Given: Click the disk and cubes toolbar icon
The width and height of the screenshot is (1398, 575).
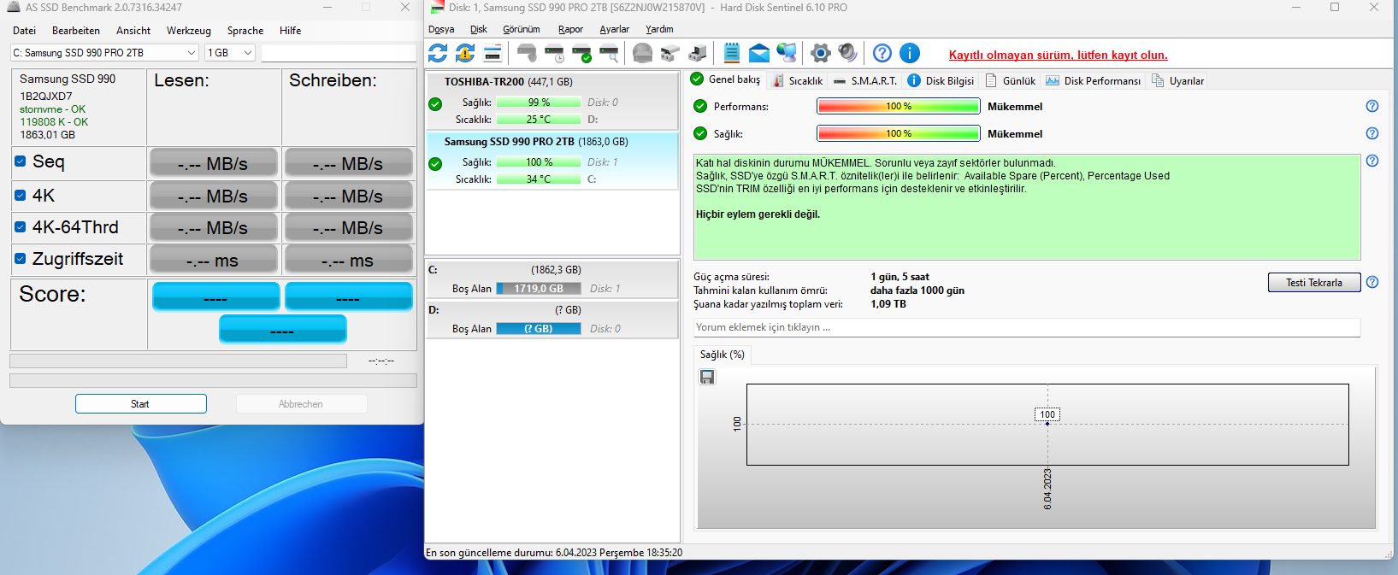Looking at the screenshot, I should click(670, 53).
